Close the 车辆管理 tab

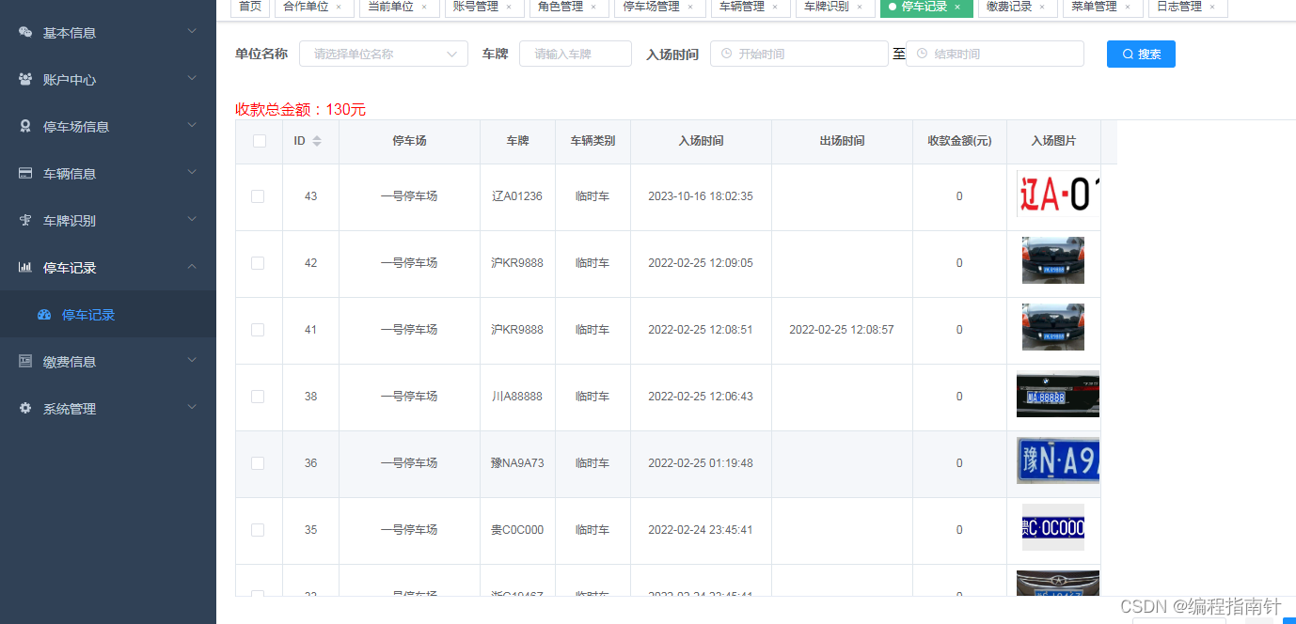click(776, 7)
